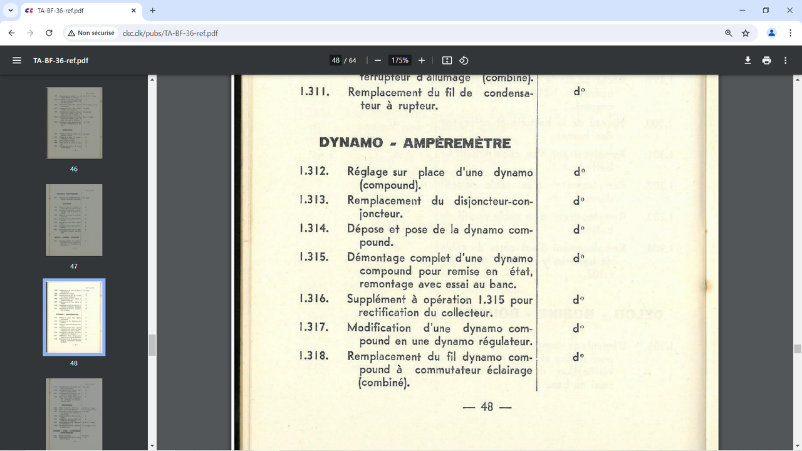Click the document scroll up arrow
This screenshot has height=451, width=802.
pos(798,80)
